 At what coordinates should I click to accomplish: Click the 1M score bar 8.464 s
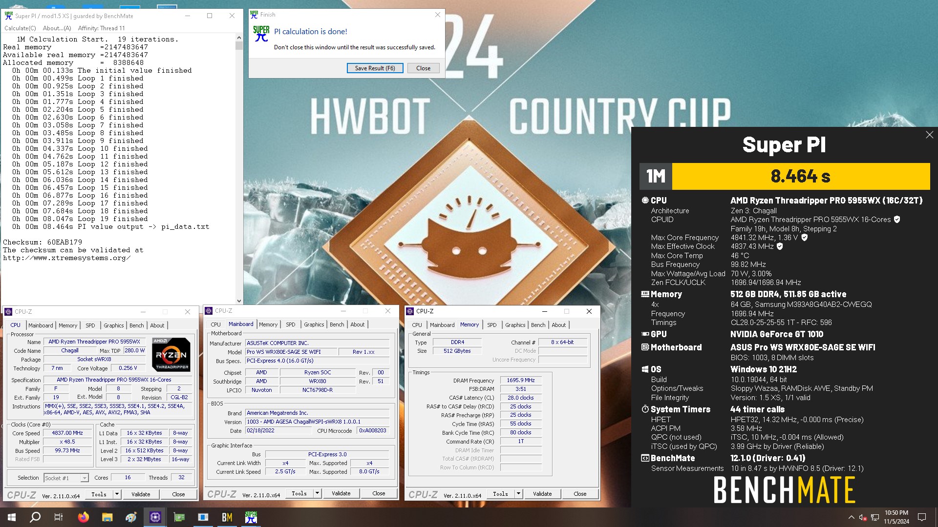(801, 176)
